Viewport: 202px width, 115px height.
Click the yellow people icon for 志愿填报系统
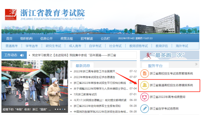pyautogui.click(x=144, y=85)
